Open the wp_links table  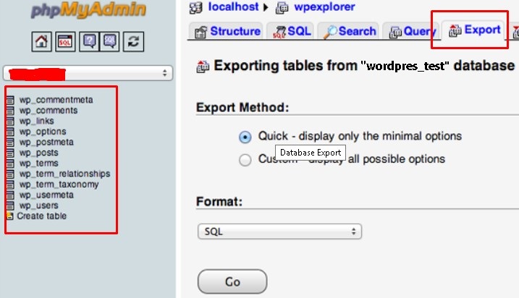(x=36, y=121)
